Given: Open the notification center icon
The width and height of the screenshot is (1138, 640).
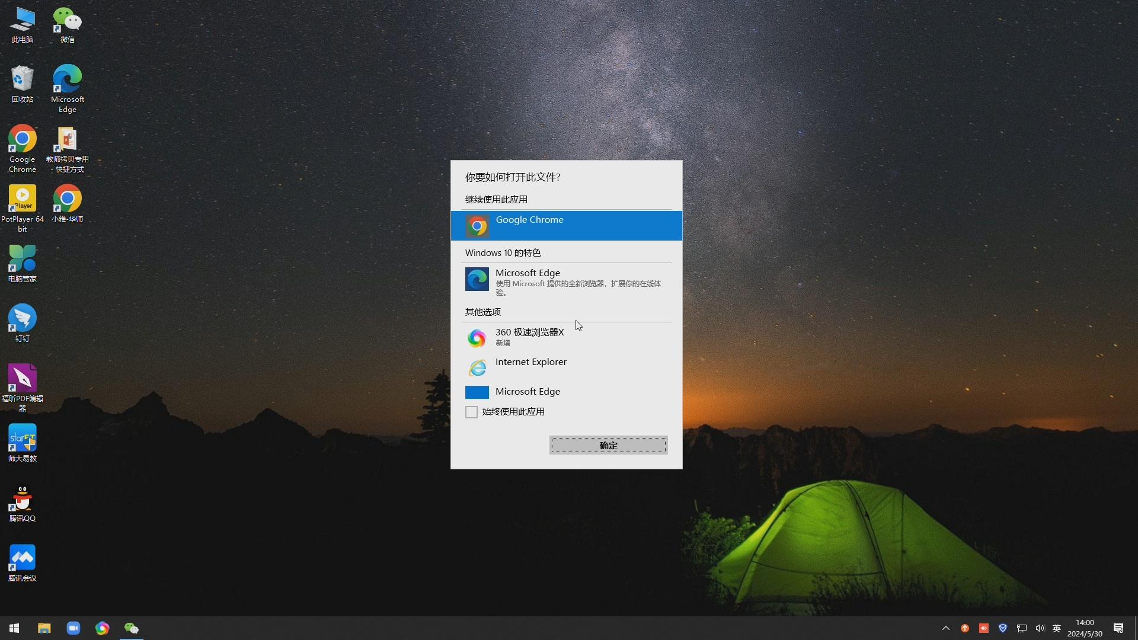Looking at the screenshot, I should [x=1118, y=628].
